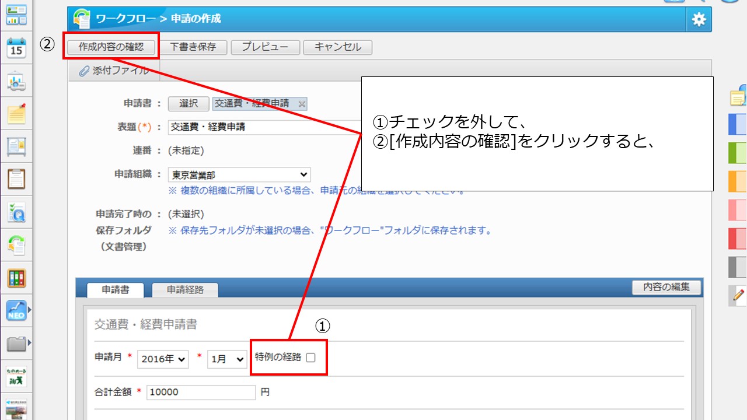Open the 添付ファイル tab
747x420 pixels.
(114, 71)
